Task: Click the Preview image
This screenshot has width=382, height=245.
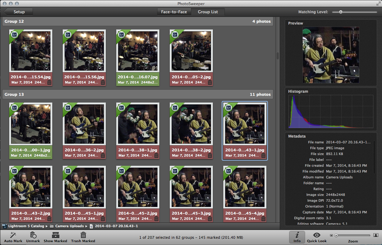Action: click(331, 55)
